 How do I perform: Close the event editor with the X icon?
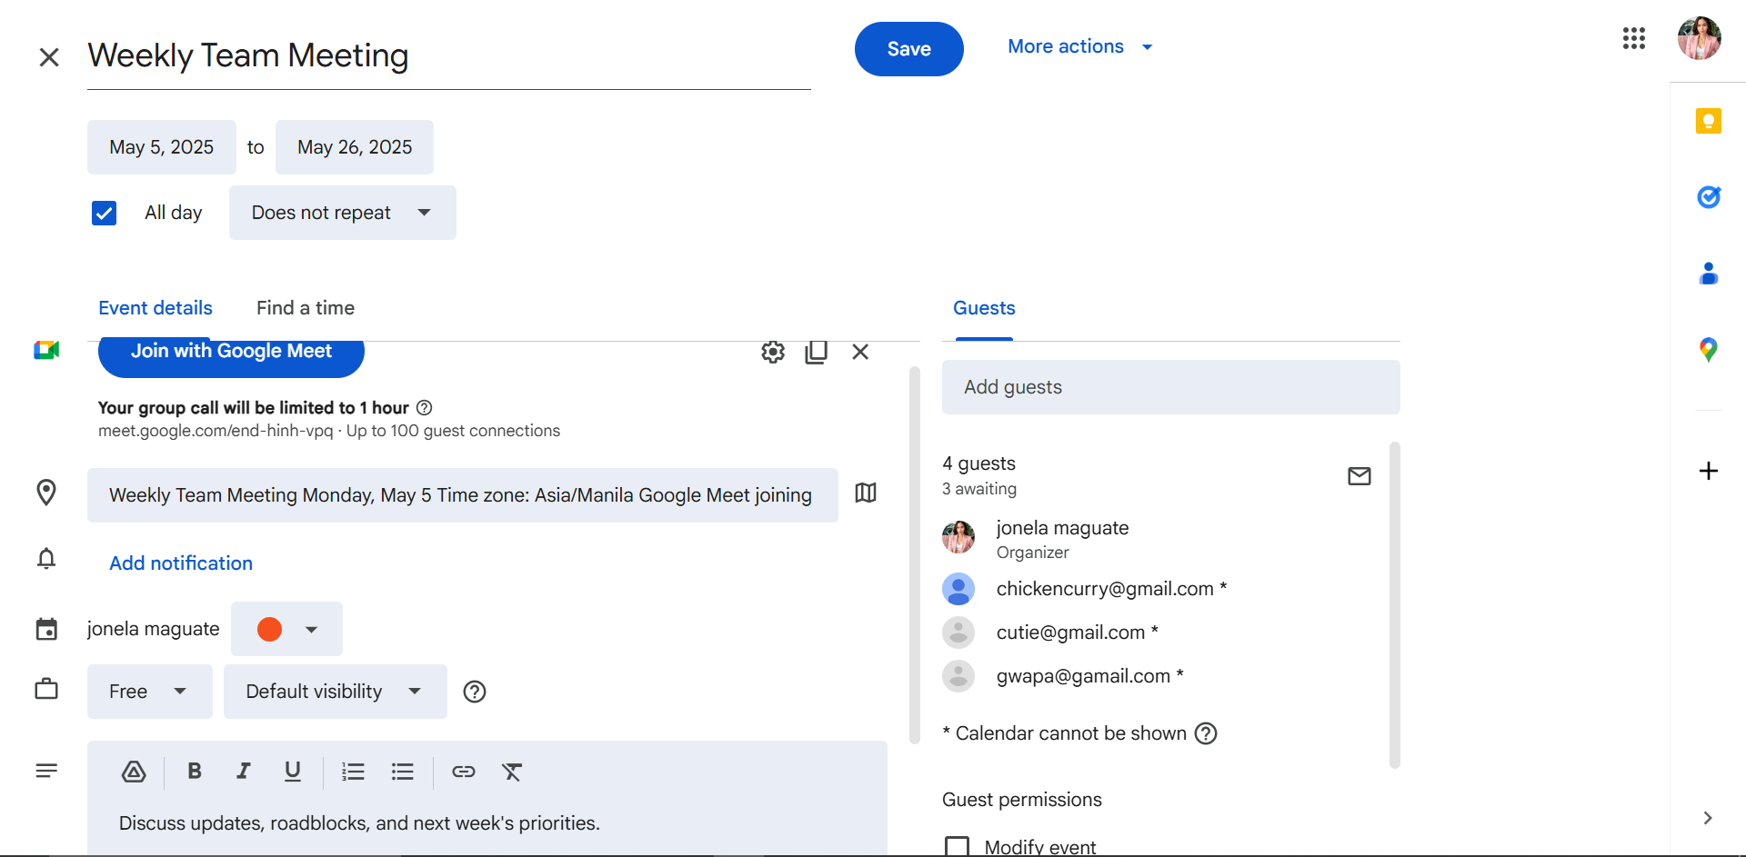point(49,57)
